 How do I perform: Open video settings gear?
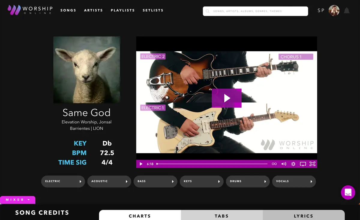293,164
